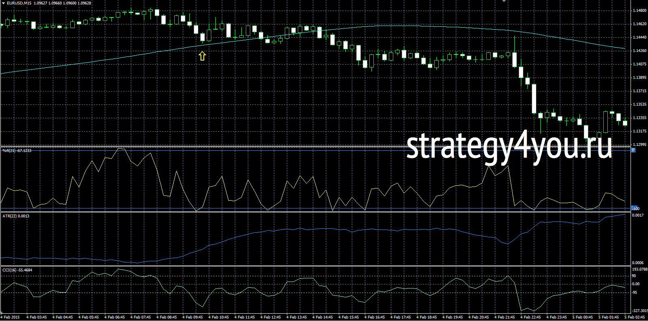Click the 4 Feb 09:45 time axis label
648x321 pixels.
coord(193,317)
